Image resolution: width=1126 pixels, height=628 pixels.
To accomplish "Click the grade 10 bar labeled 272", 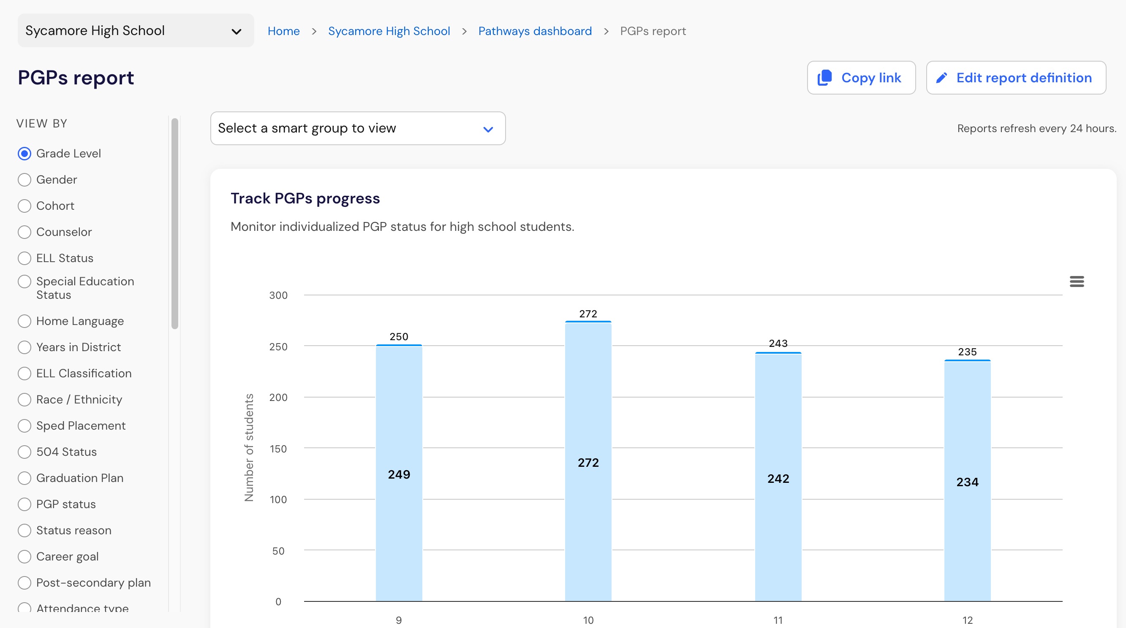I will click(588, 462).
